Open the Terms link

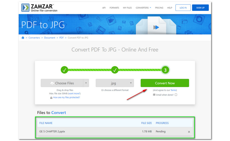pyautogui.click(x=174, y=90)
